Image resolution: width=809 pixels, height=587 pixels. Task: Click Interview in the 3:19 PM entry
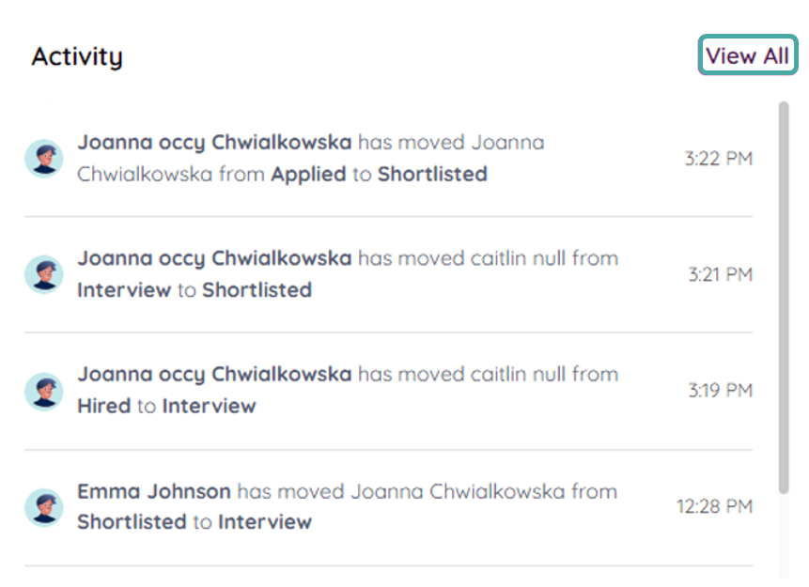pyautogui.click(x=209, y=407)
